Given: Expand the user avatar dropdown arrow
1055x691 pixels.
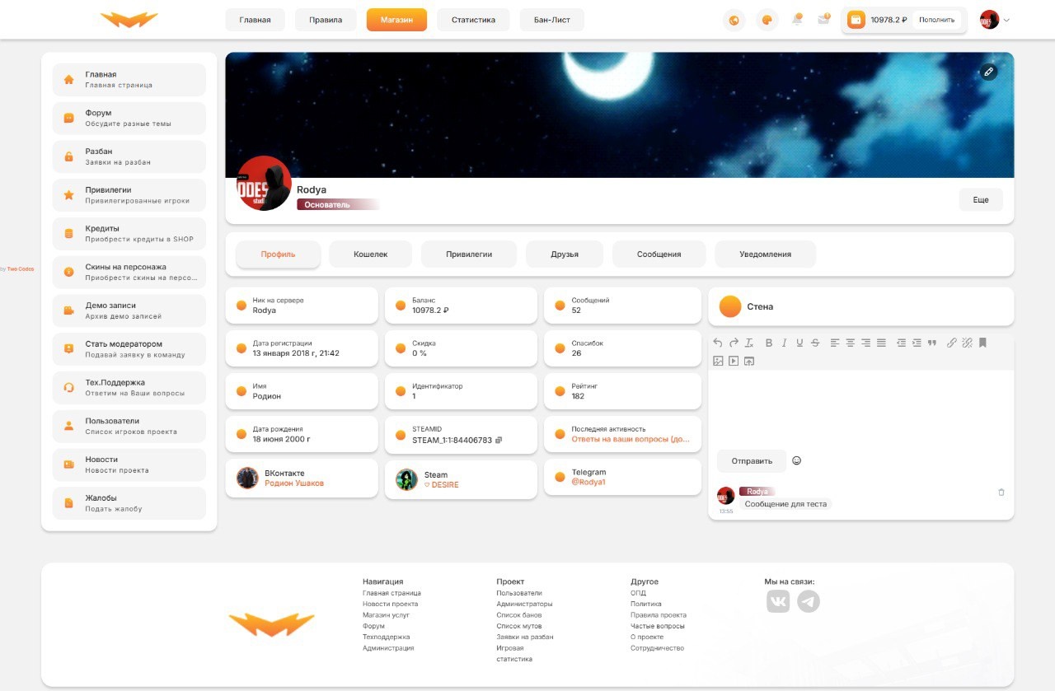Looking at the screenshot, I should pyautogui.click(x=1006, y=20).
